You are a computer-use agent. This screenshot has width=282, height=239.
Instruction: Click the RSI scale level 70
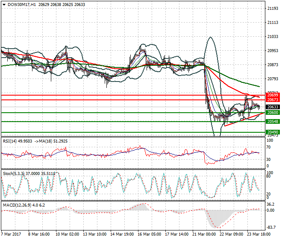pos(268,147)
